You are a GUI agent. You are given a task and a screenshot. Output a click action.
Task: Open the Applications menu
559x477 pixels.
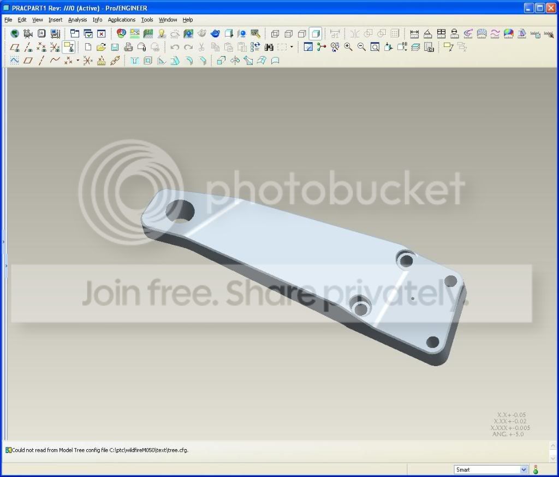pos(122,20)
